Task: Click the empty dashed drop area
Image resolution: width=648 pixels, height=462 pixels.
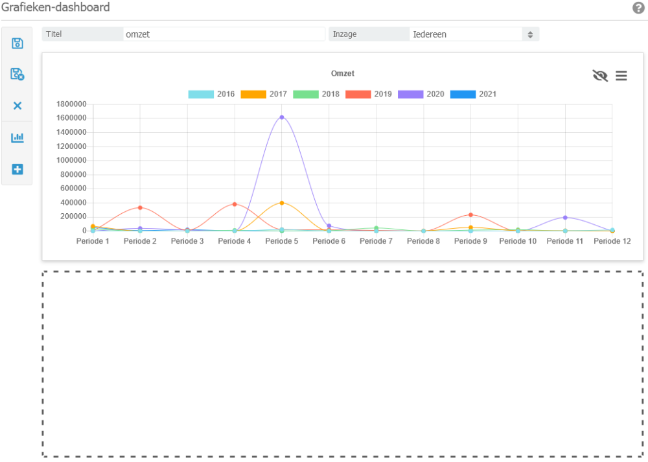Action: (343, 364)
